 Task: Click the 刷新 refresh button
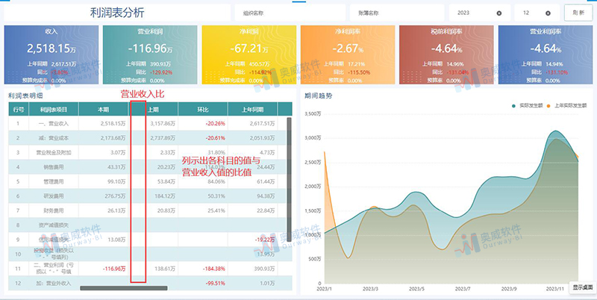(x=578, y=13)
